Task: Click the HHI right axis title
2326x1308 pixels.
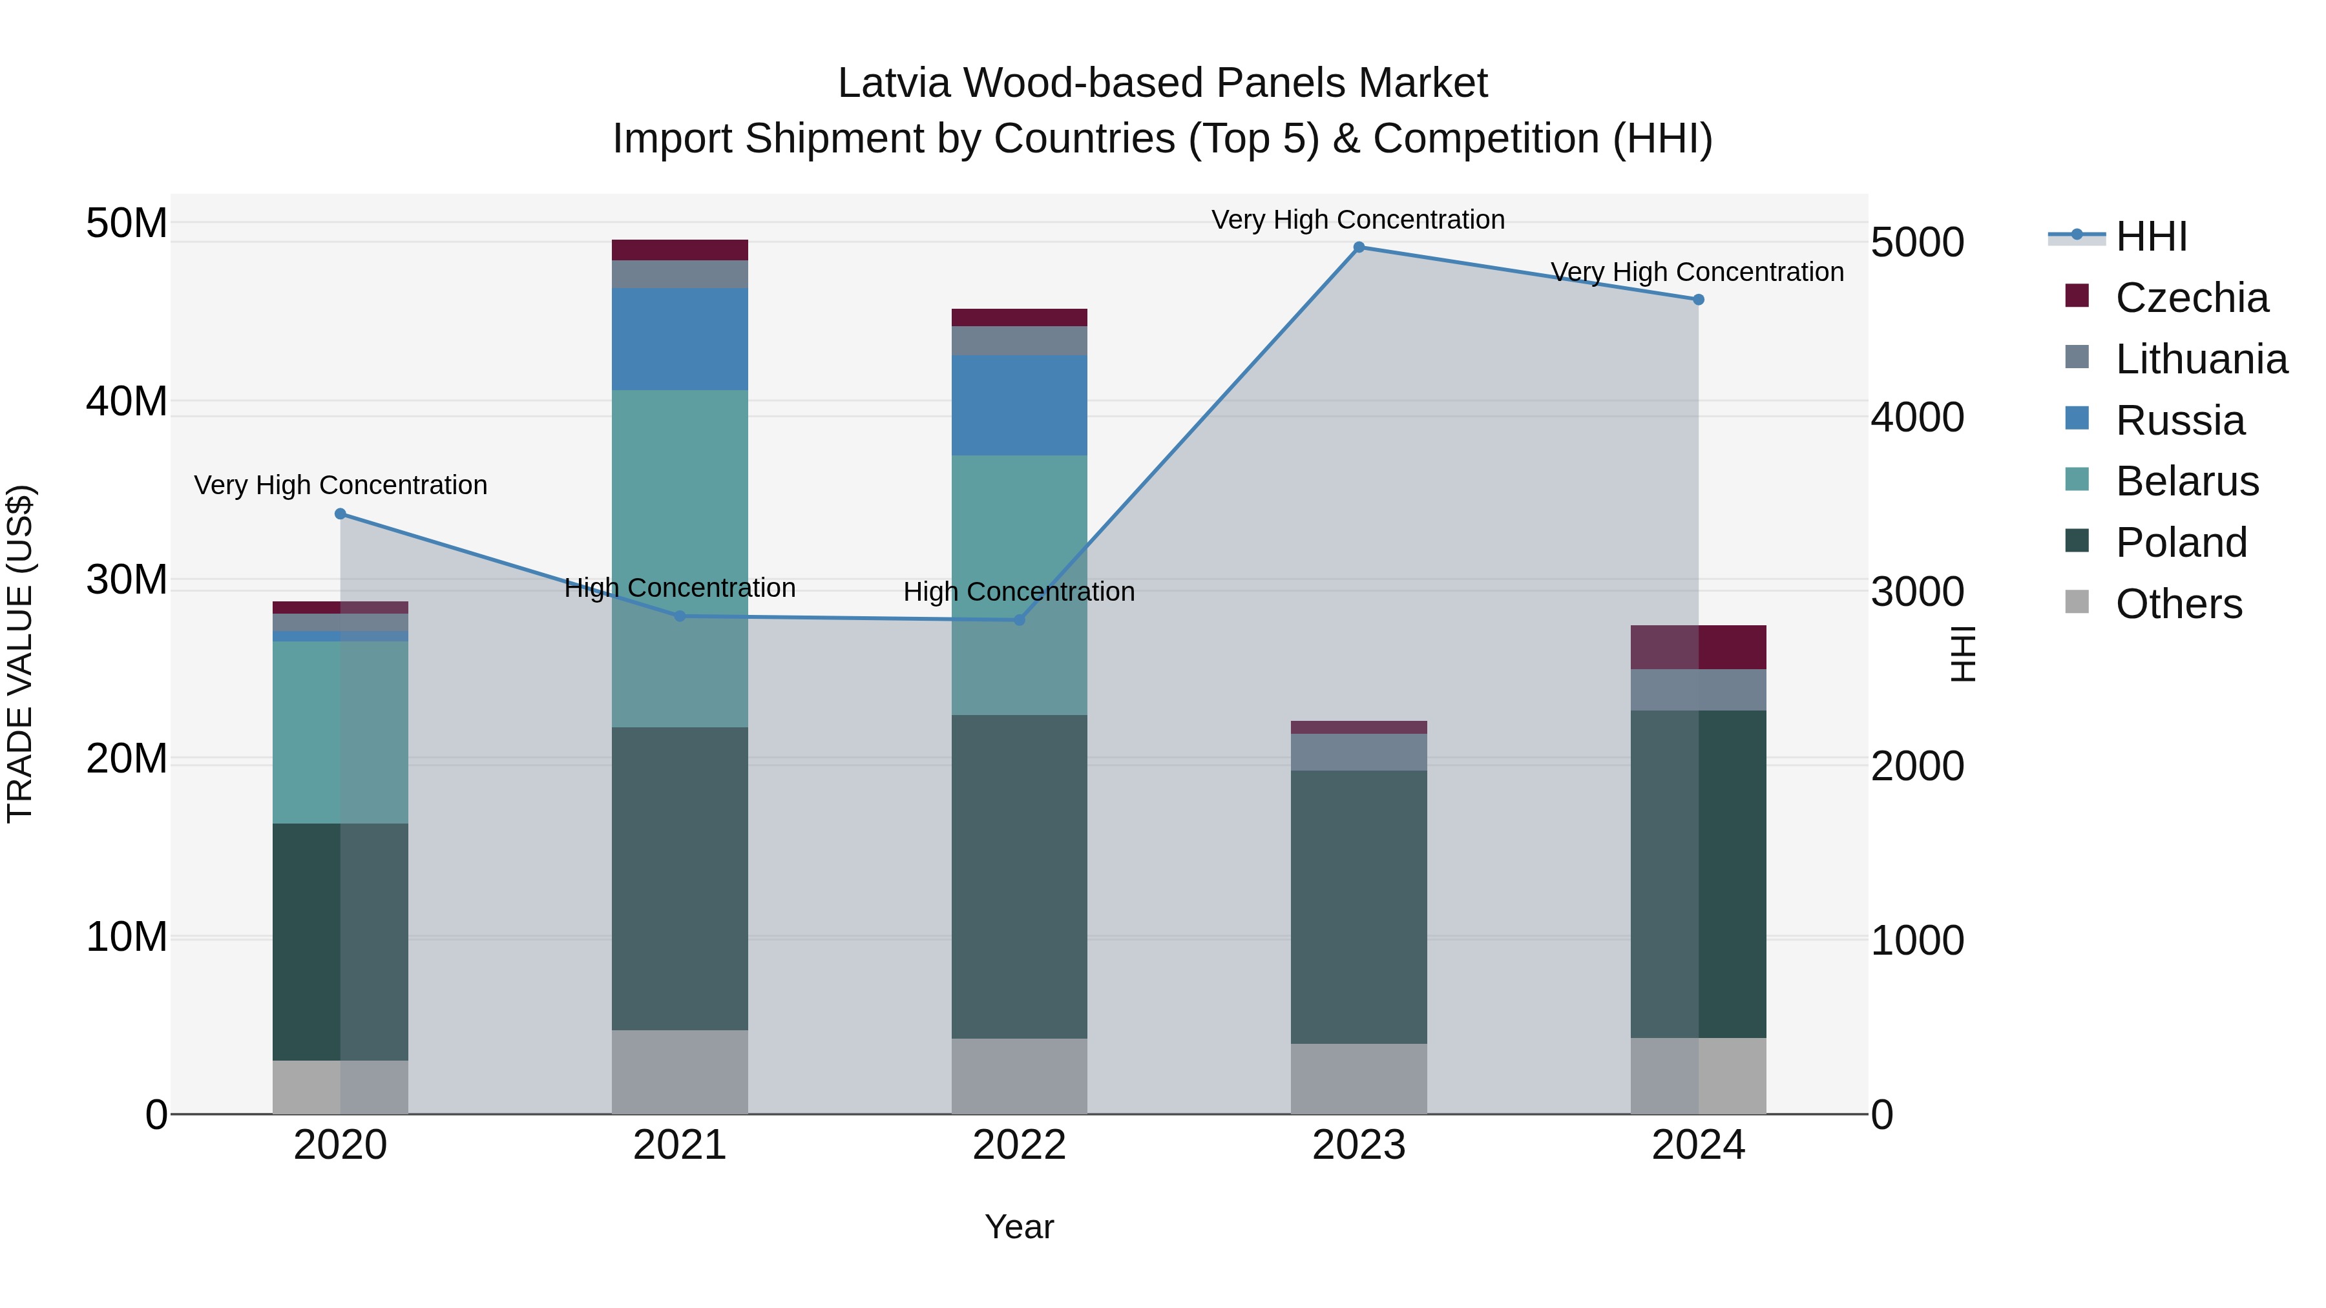Action: tap(1964, 654)
